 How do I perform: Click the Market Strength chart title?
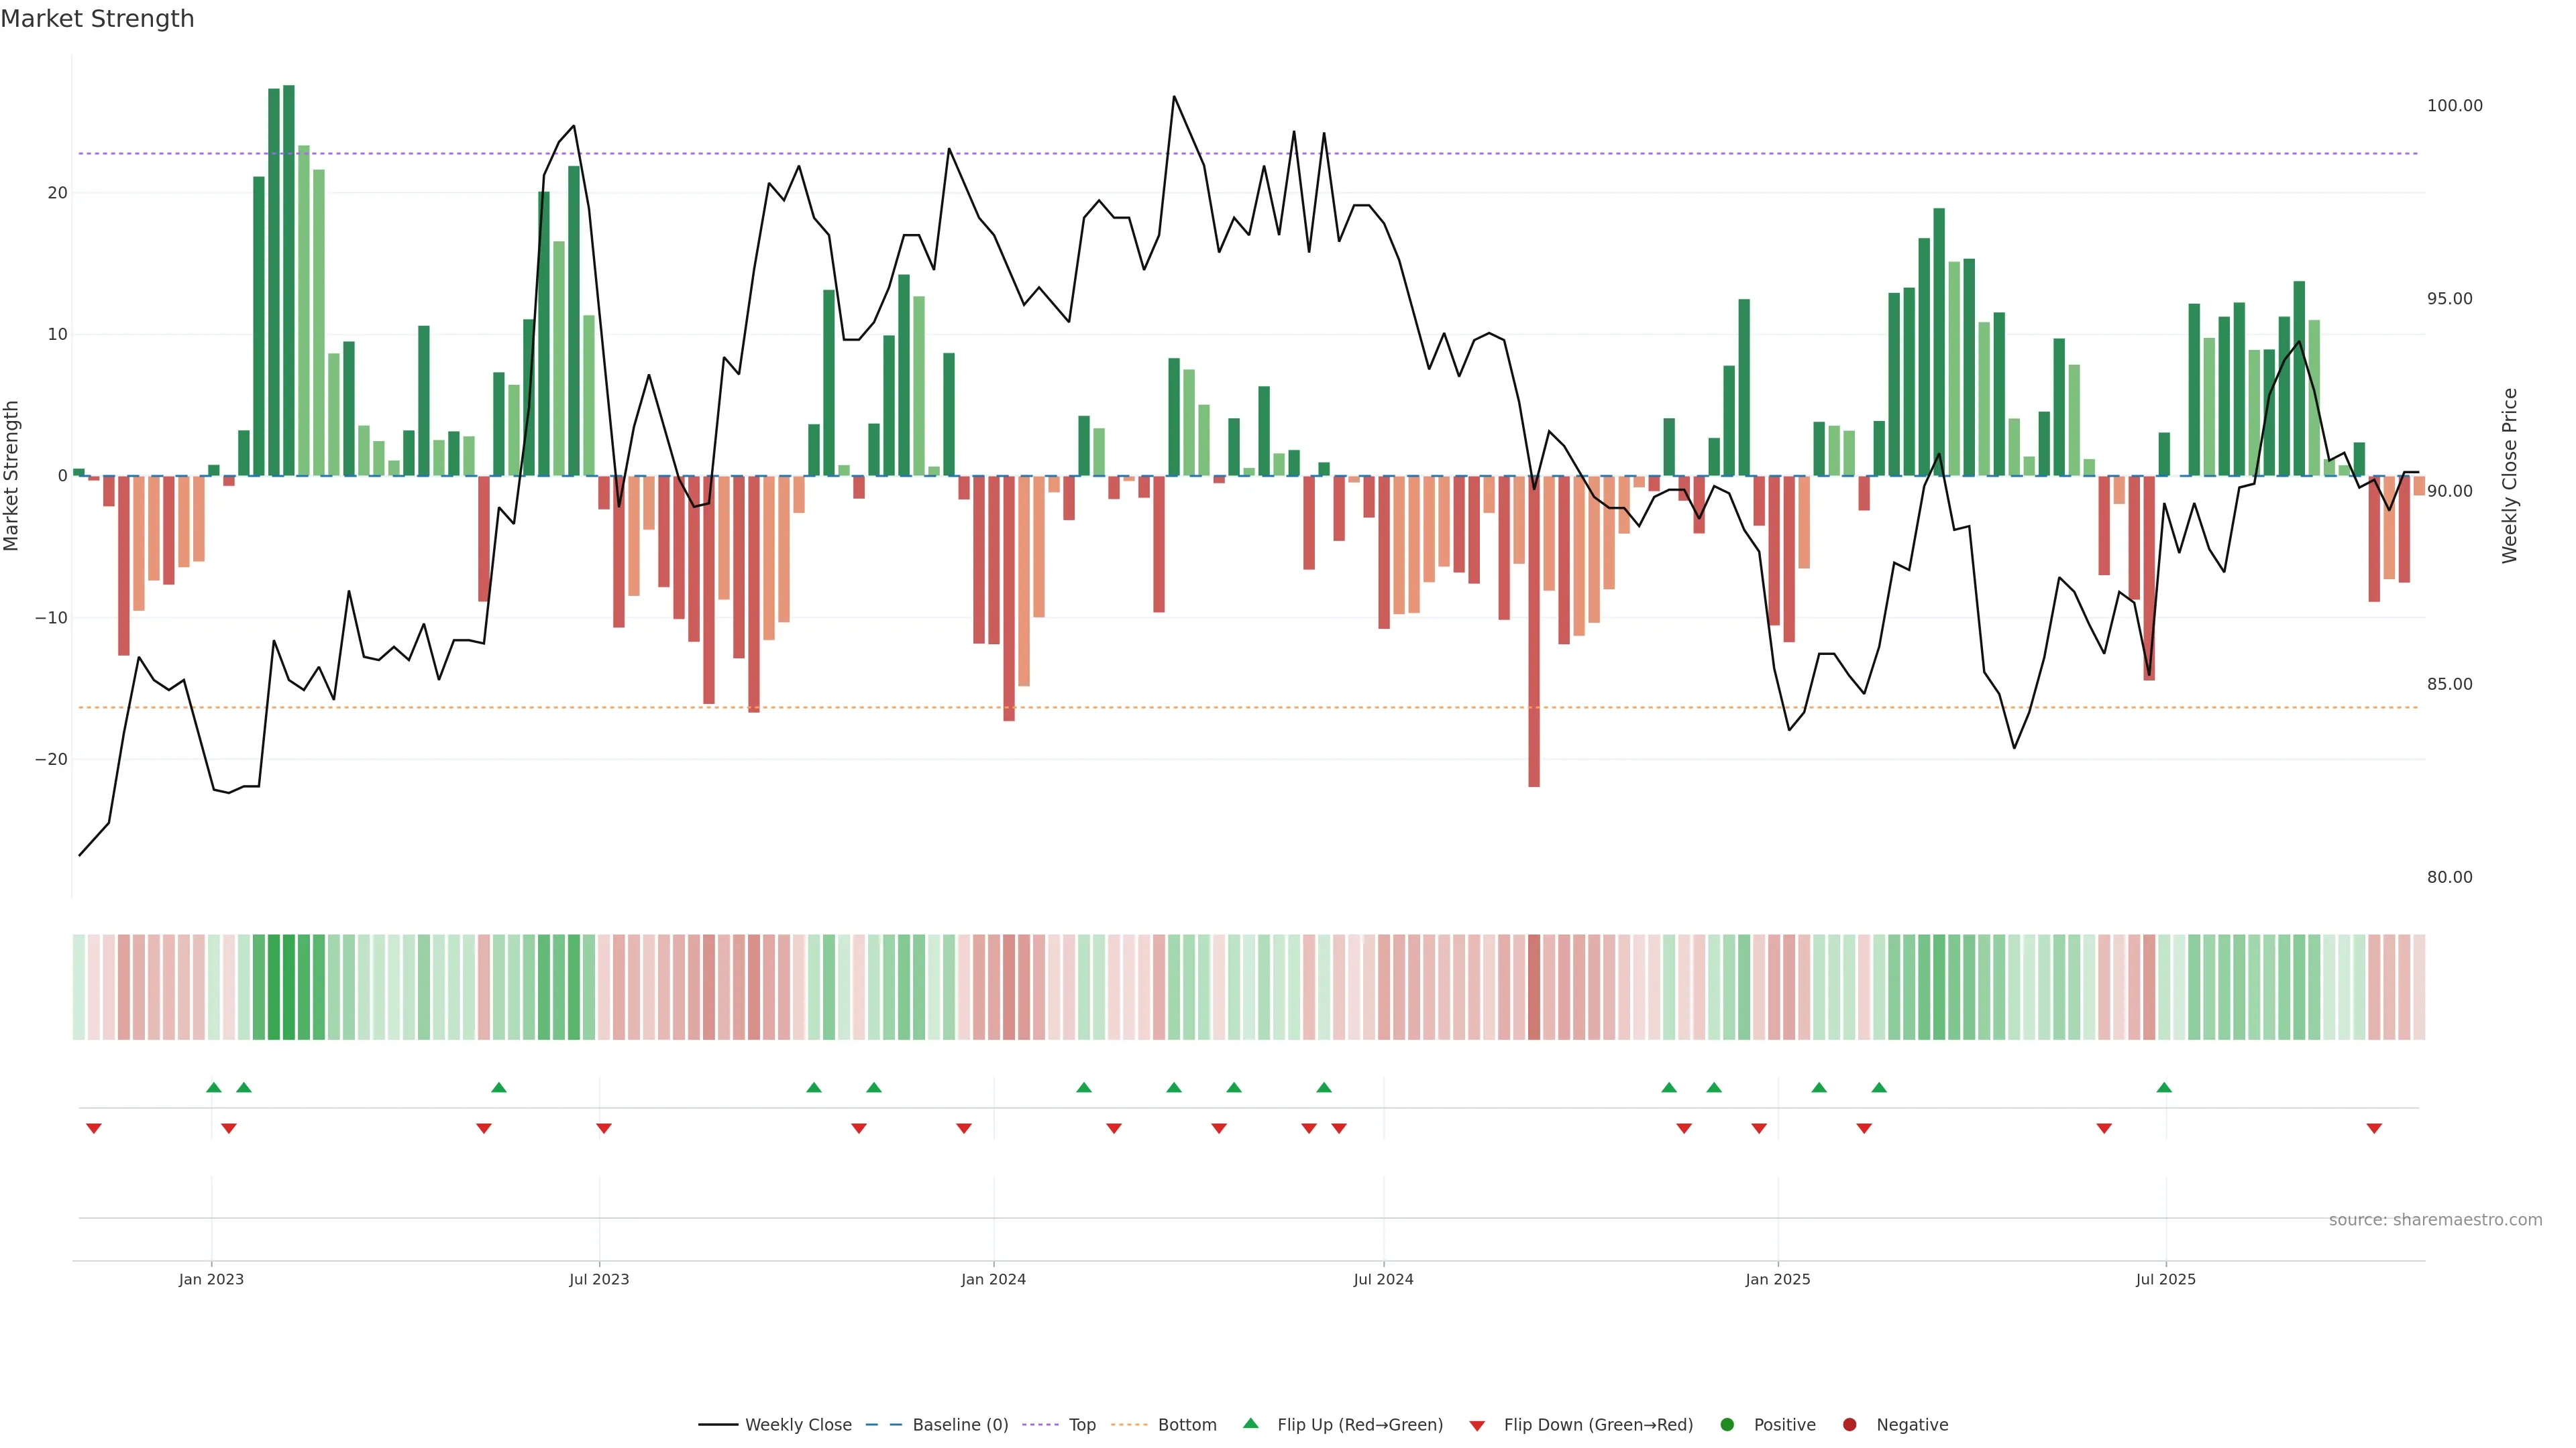pyautogui.click(x=97, y=19)
